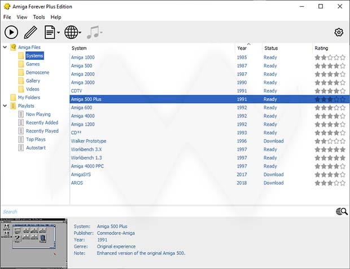
Task: Sort by the System column header
Action: pyautogui.click(x=152, y=48)
